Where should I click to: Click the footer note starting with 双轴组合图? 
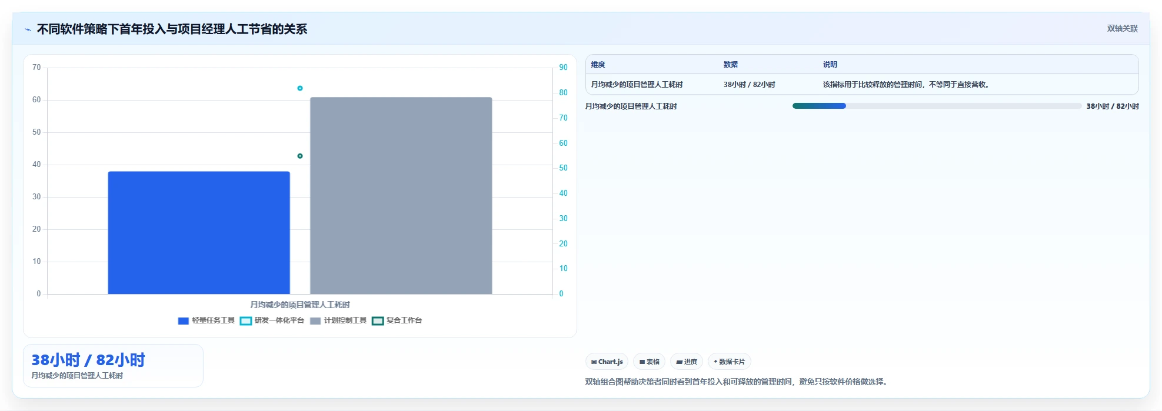[x=738, y=382]
